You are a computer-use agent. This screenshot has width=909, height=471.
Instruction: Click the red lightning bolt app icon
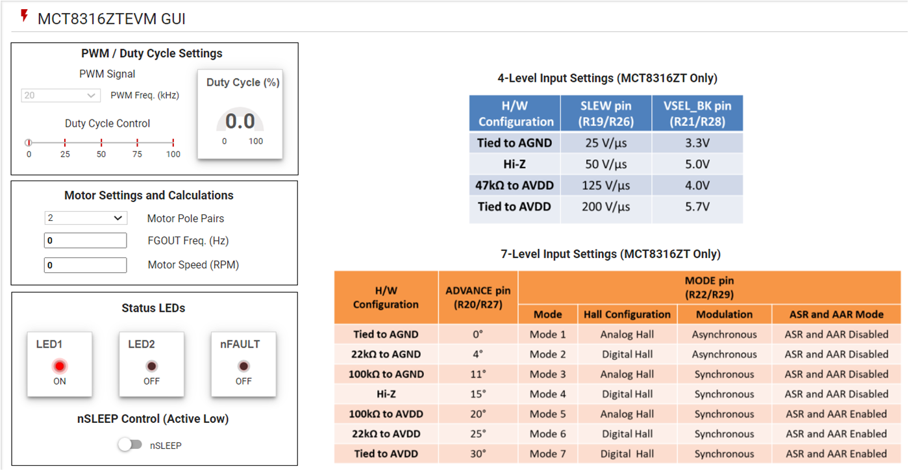(24, 17)
